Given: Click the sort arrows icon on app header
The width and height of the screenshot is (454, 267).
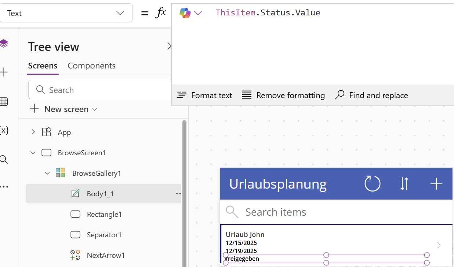Looking at the screenshot, I should coord(404,183).
